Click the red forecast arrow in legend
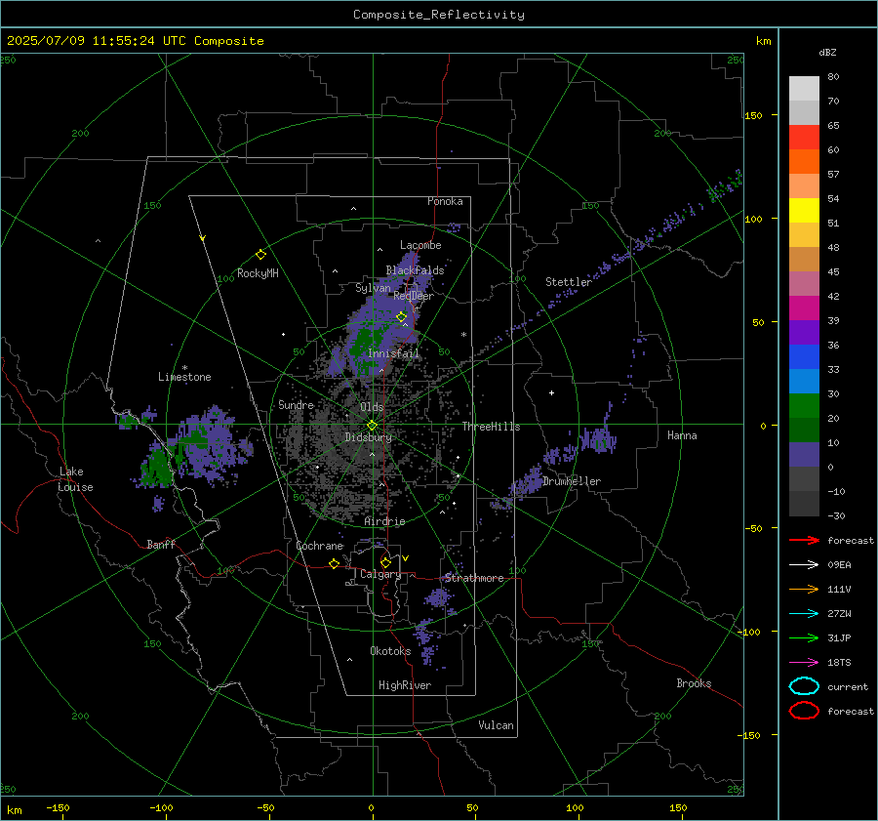This screenshot has width=878, height=821. (804, 540)
